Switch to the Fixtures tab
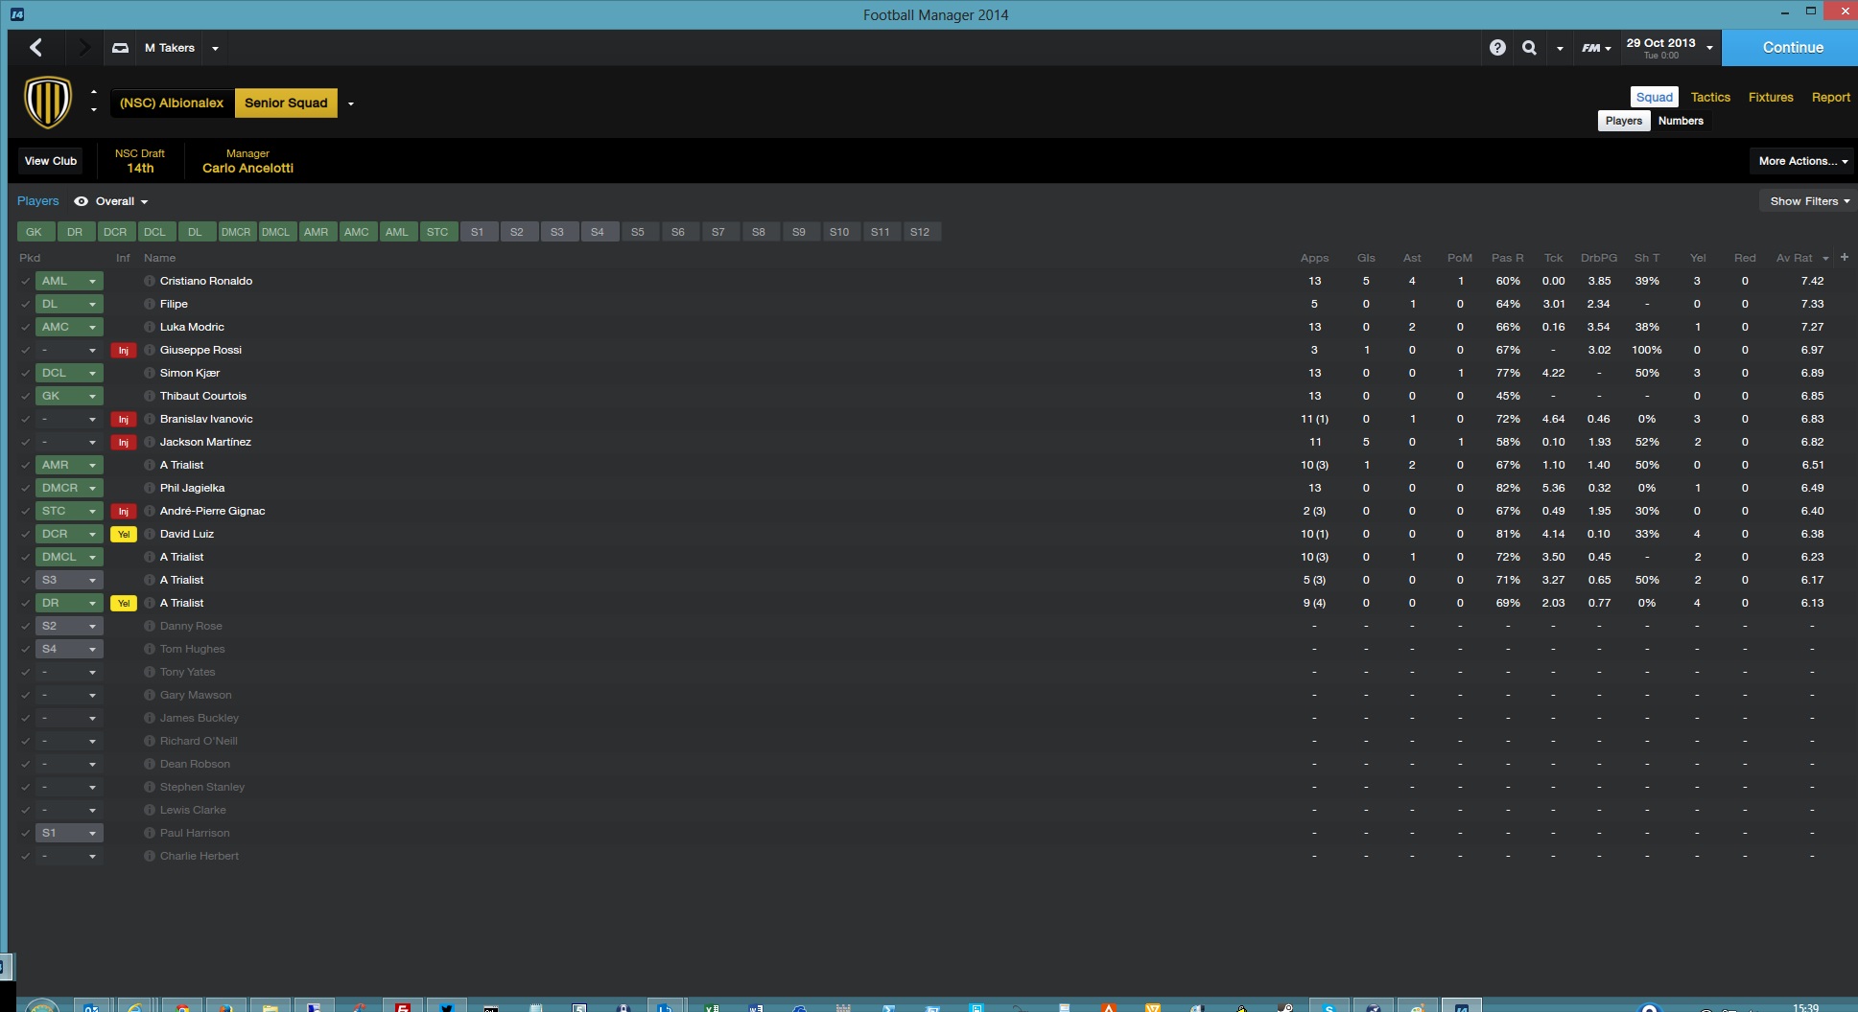The width and height of the screenshot is (1858, 1012). (1771, 97)
